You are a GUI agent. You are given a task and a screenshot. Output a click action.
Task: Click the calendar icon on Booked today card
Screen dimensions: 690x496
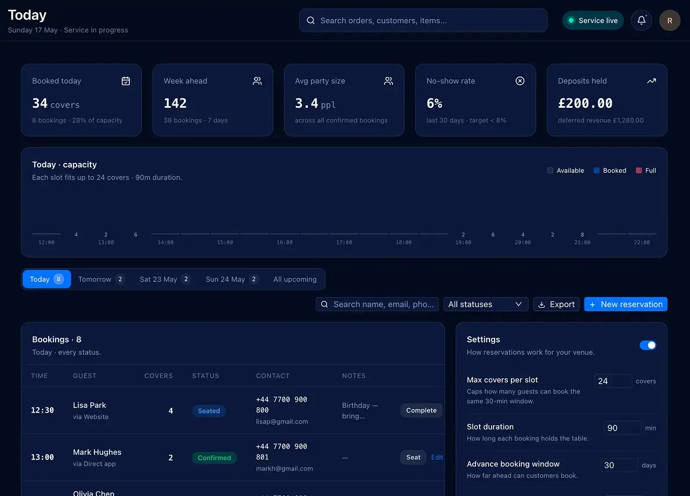[126, 81]
